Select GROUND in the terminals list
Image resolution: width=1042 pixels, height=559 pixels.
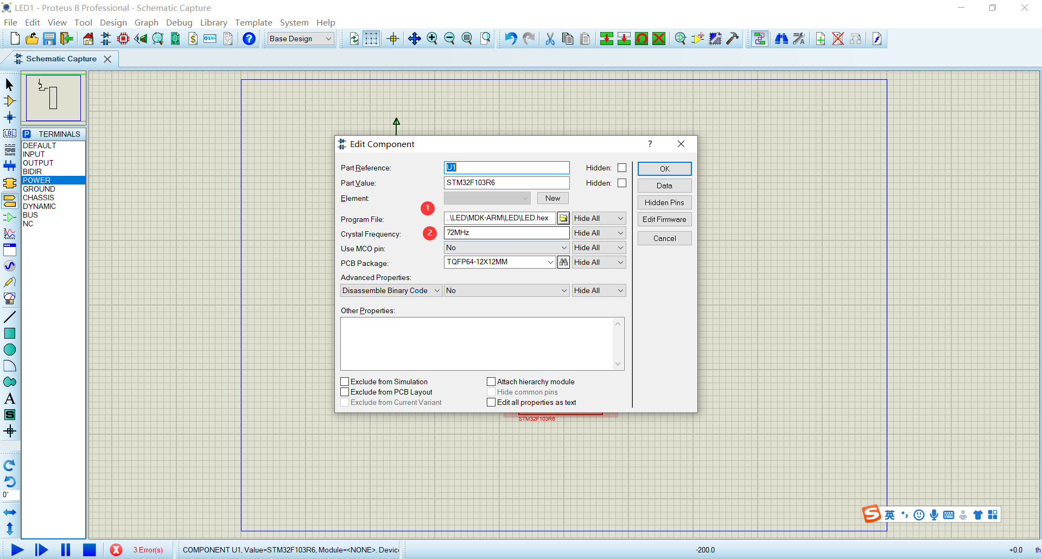(53, 189)
